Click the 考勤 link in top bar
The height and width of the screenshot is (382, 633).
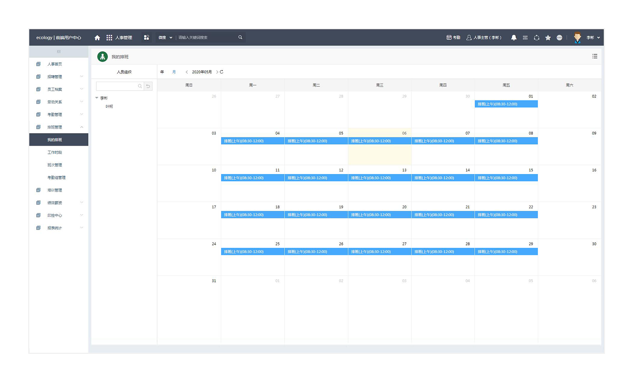click(453, 38)
